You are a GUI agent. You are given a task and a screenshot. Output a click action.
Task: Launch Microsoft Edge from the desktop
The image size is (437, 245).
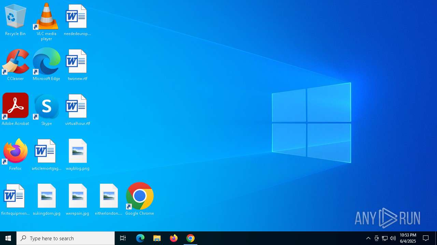click(x=46, y=65)
